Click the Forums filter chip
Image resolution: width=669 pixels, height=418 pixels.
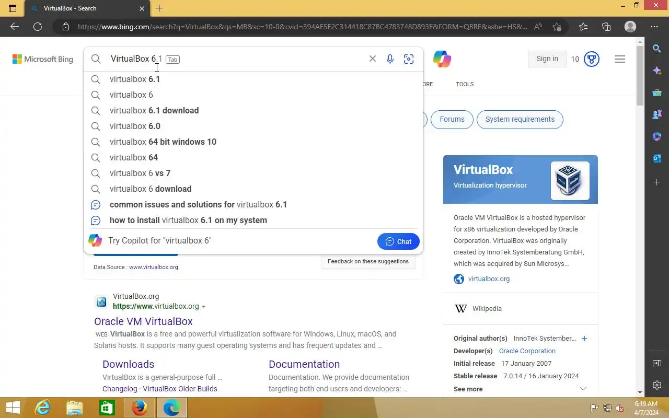coord(452,119)
